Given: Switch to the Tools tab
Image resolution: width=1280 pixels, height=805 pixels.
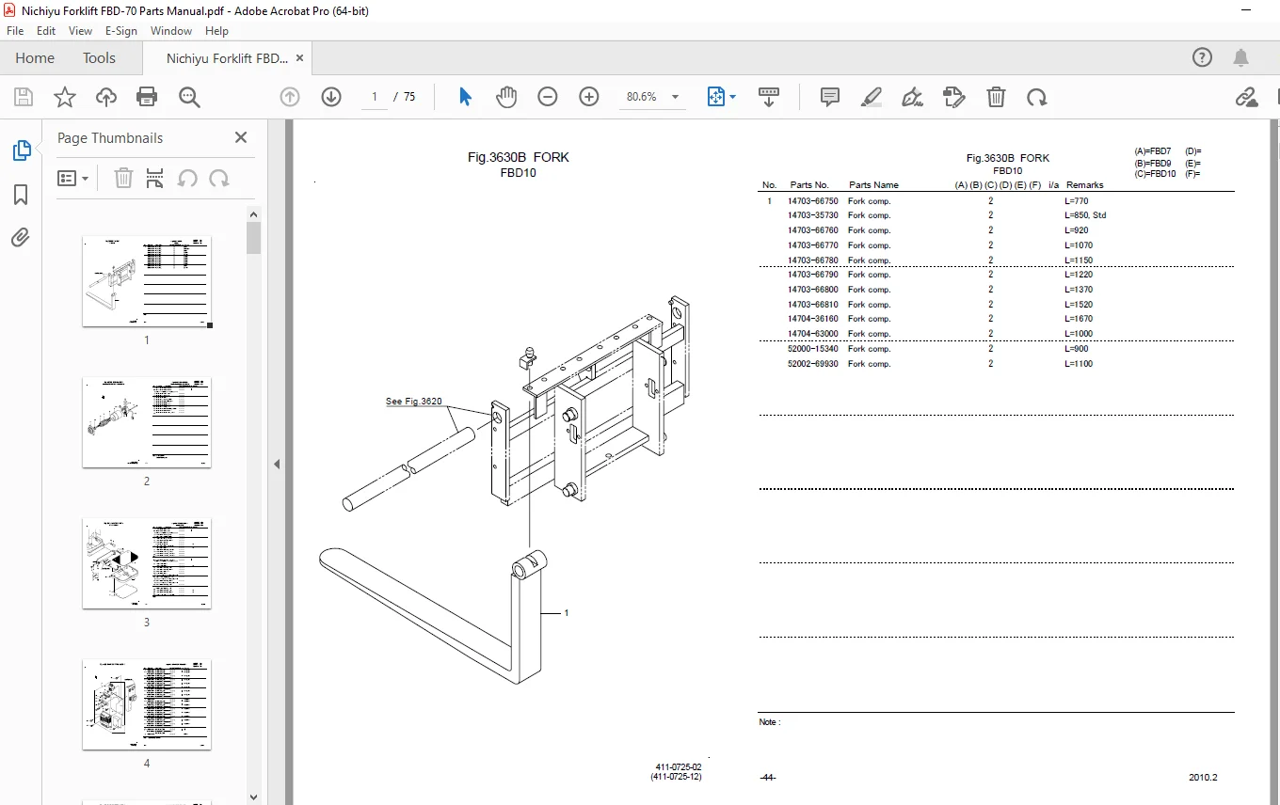Looking at the screenshot, I should point(99,58).
